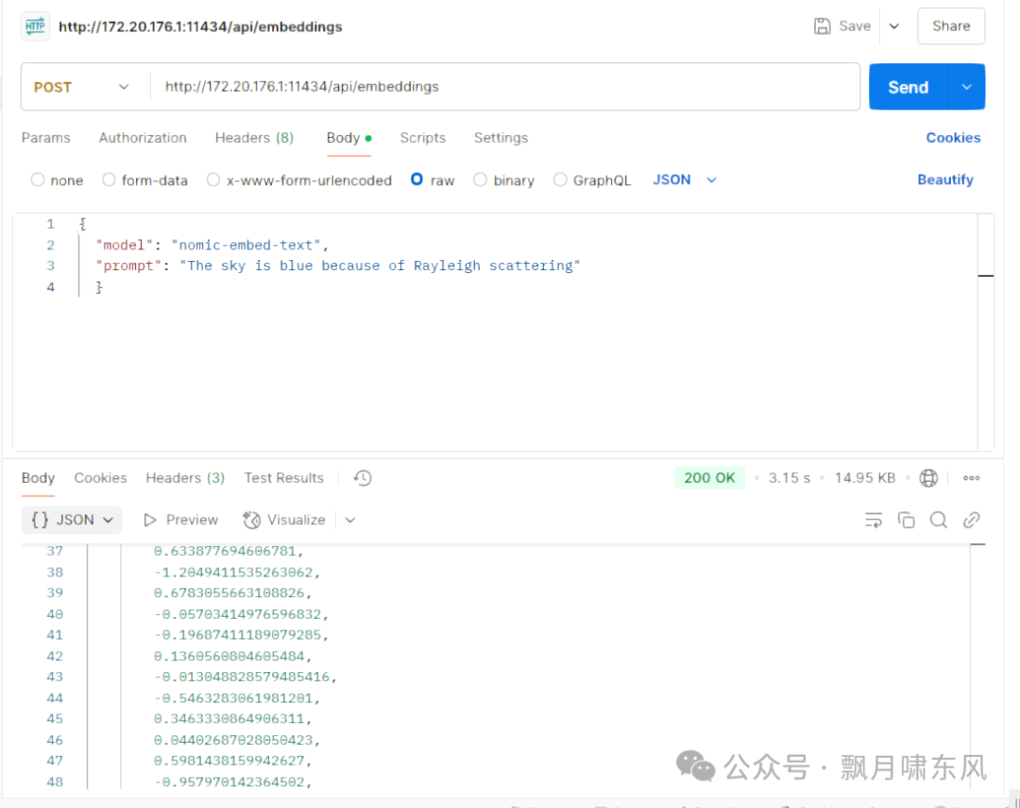The height and width of the screenshot is (808, 1020).
Task: Open the response Cookies tab
Action: coord(100,478)
